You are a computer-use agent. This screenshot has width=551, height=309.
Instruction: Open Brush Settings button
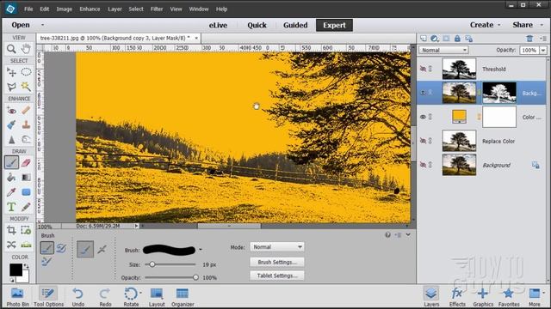click(277, 262)
